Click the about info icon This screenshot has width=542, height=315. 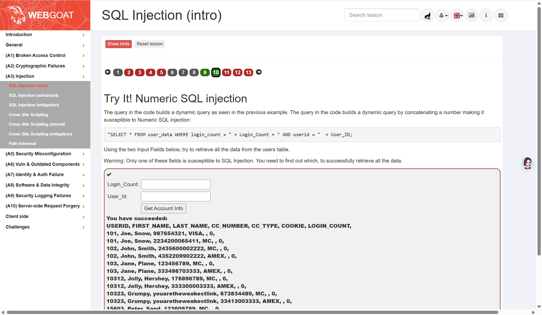(x=486, y=16)
